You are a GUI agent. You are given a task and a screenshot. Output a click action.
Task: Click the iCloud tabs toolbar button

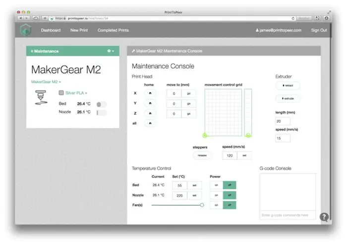[x=36, y=18]
